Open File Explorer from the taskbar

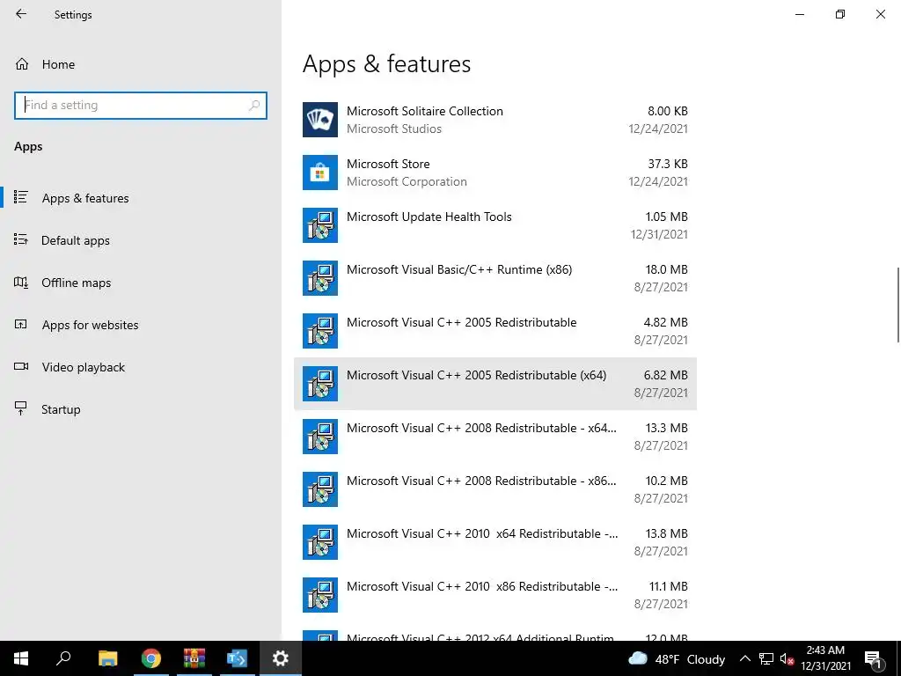coord(107,658)
